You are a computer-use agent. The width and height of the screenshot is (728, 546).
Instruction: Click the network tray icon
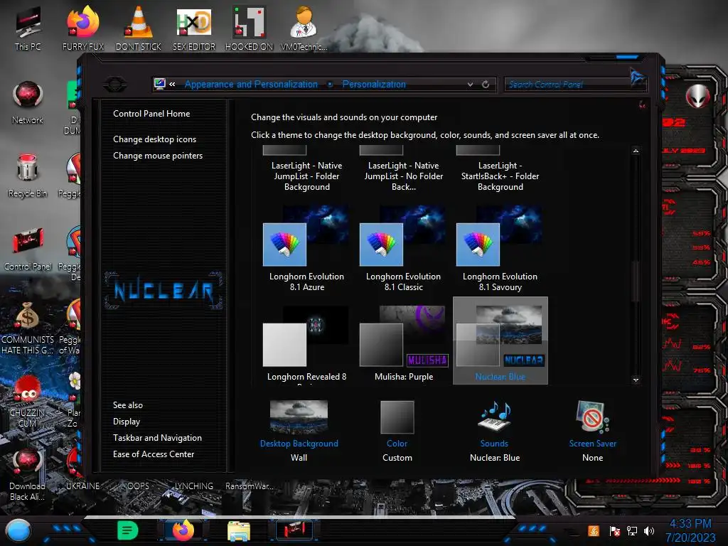pyautogui.click(x=631, y=530)
